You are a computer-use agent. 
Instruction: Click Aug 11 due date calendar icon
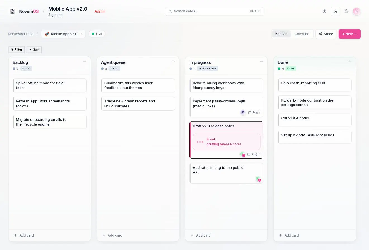pyautogui.click(x=249, y=154)
